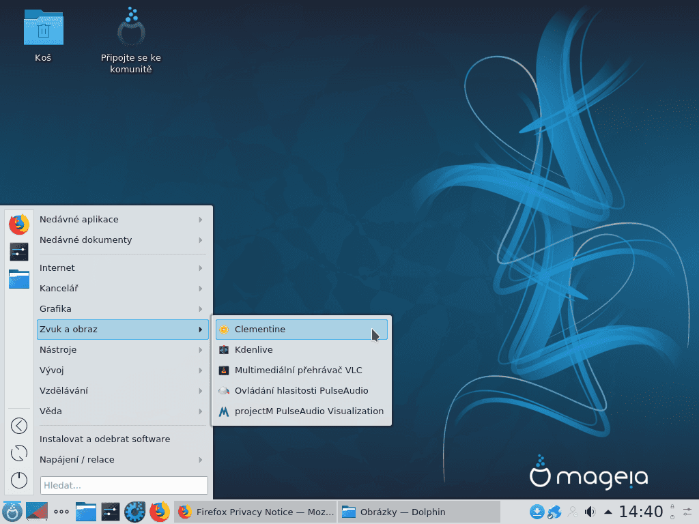699x524 pixels.
Task: Open the audio settings sliders icon in tray
Action: point(687,511)
